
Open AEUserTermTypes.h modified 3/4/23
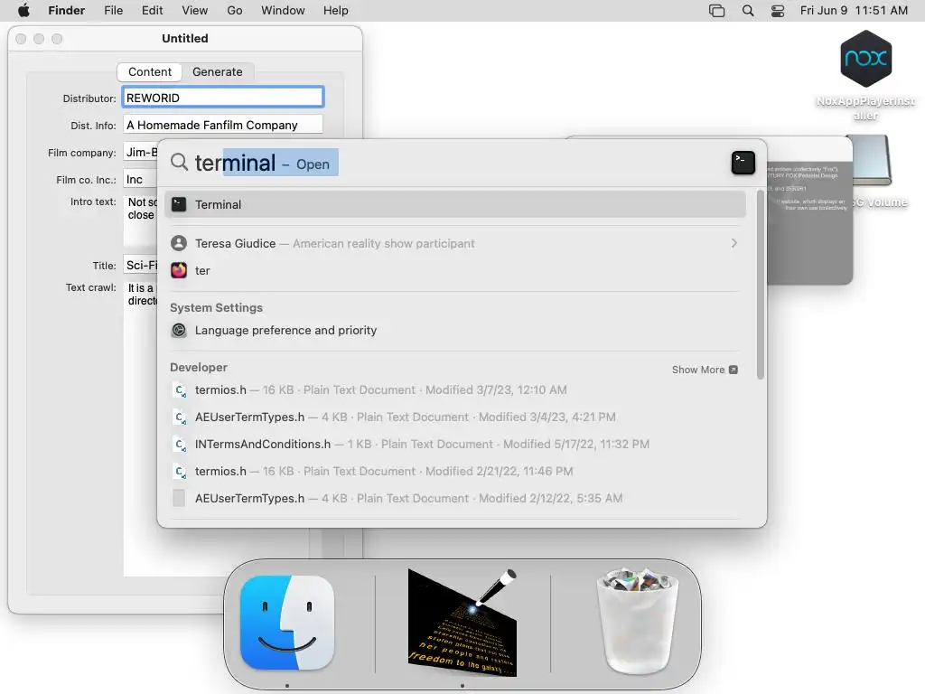click(455, 417)
